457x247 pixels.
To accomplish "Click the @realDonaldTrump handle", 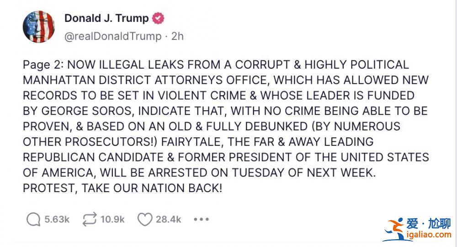I will coord(113,36).
